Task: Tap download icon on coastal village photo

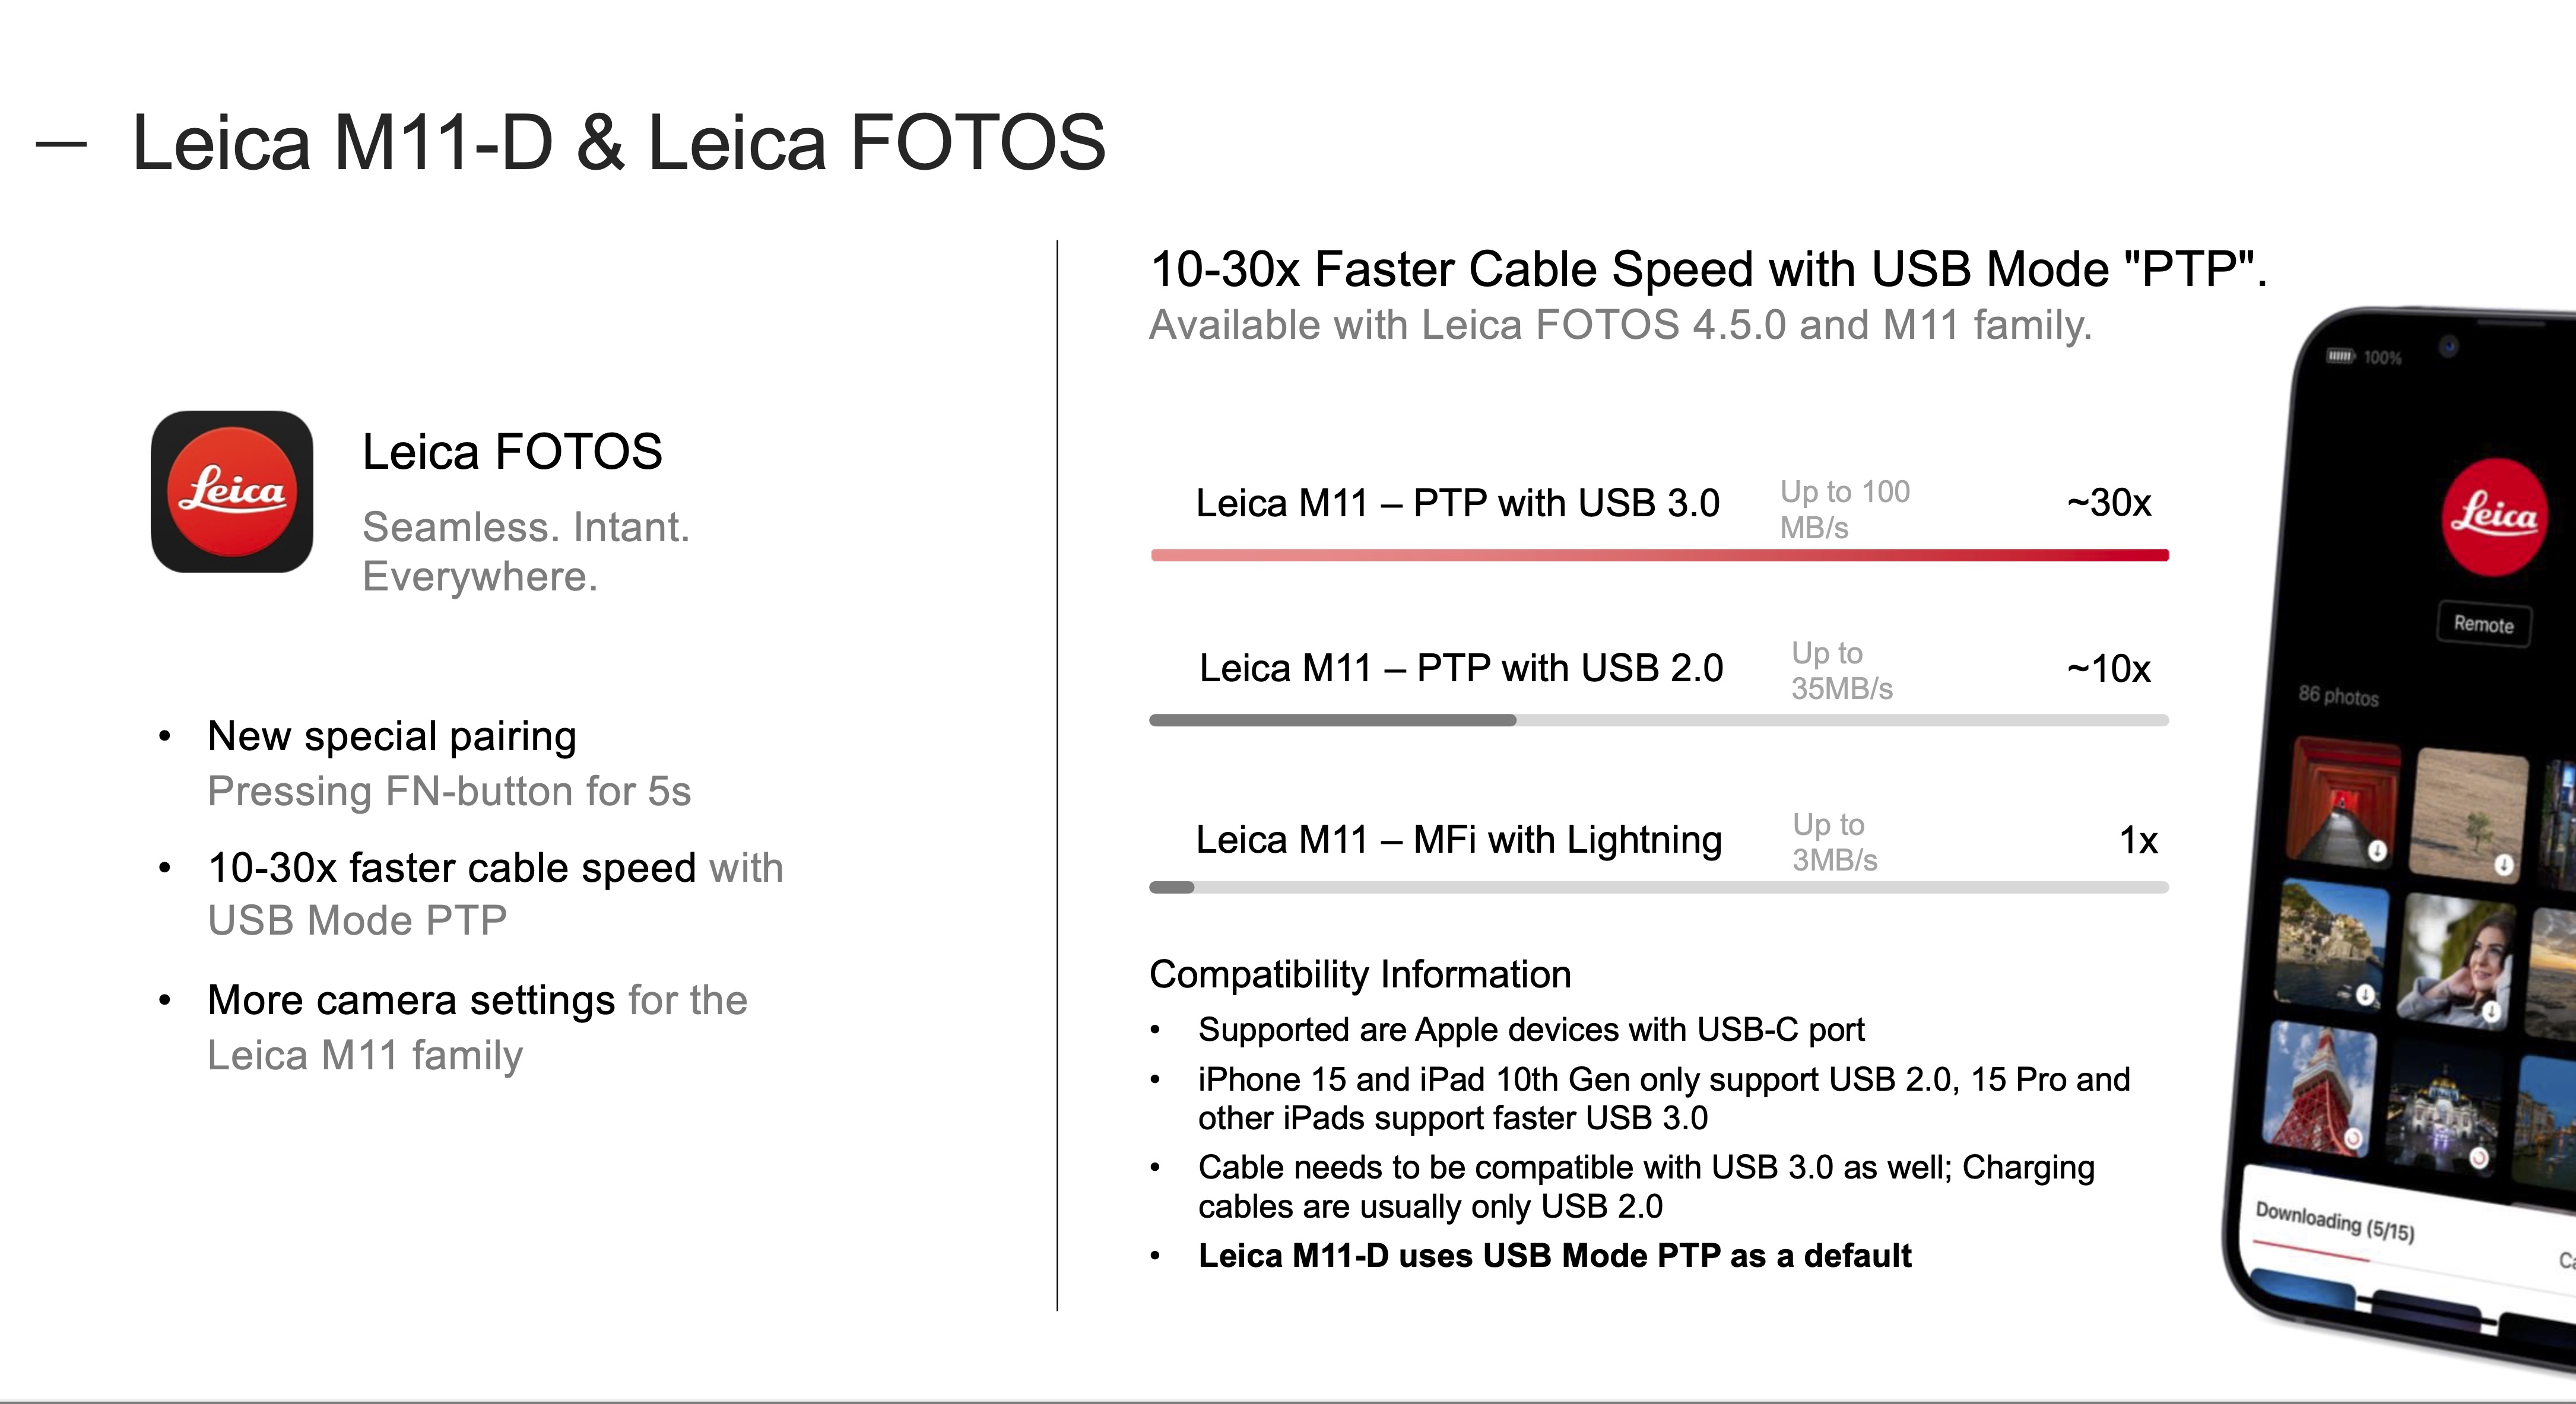Action: (2364, 995)
